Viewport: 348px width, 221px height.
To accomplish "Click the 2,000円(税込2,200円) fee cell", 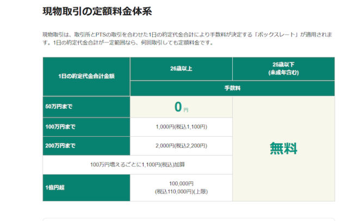I will coord(181,146).
